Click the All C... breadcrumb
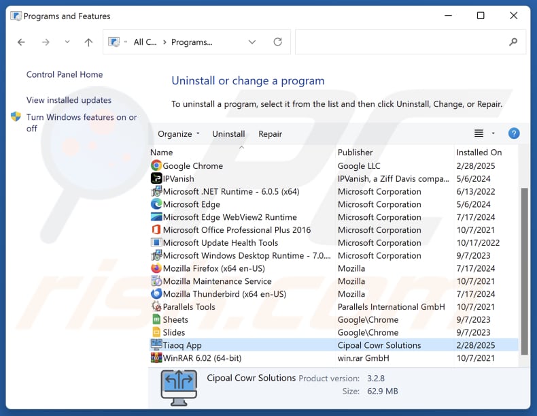Viewport: 537px width, 416px height. tap(145, 42)
